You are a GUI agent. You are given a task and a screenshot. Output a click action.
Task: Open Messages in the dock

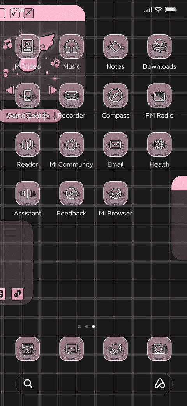[72, 349]
